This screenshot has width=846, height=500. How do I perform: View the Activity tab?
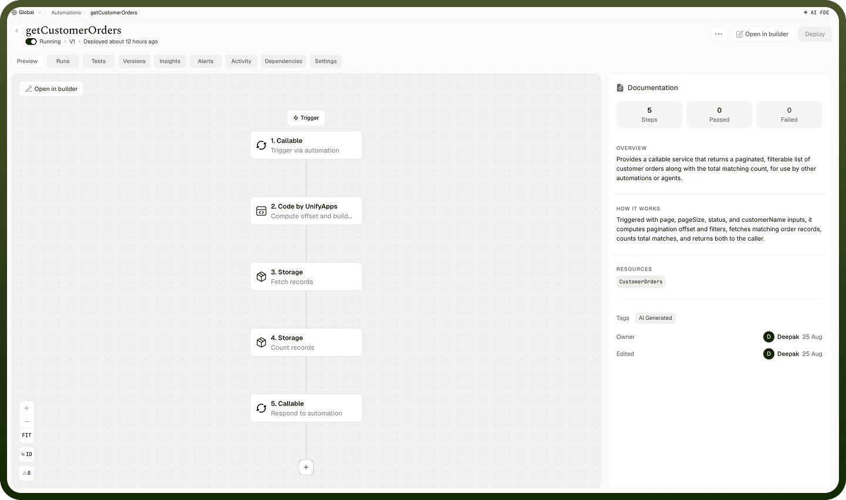click(241, 61)
